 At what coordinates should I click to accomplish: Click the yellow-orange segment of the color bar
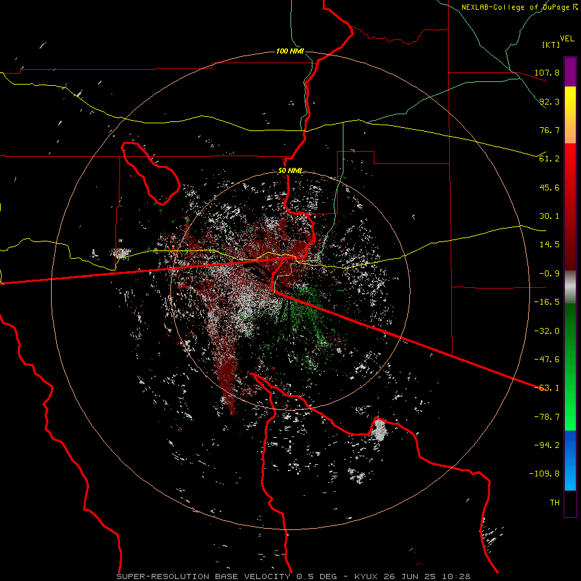click(570, 115)
